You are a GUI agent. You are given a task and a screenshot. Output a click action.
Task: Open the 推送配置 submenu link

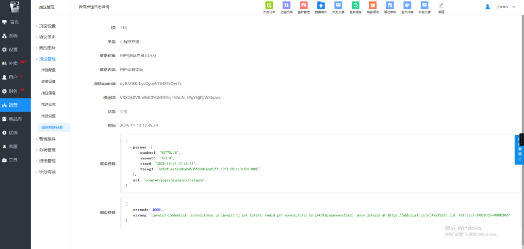tap(48, 70)
